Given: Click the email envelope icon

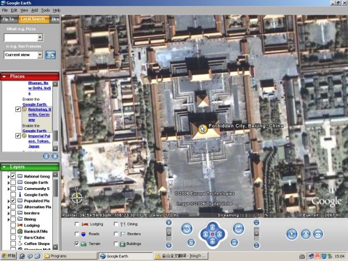Looking at the screenshot, I should [x=318, y=234].
